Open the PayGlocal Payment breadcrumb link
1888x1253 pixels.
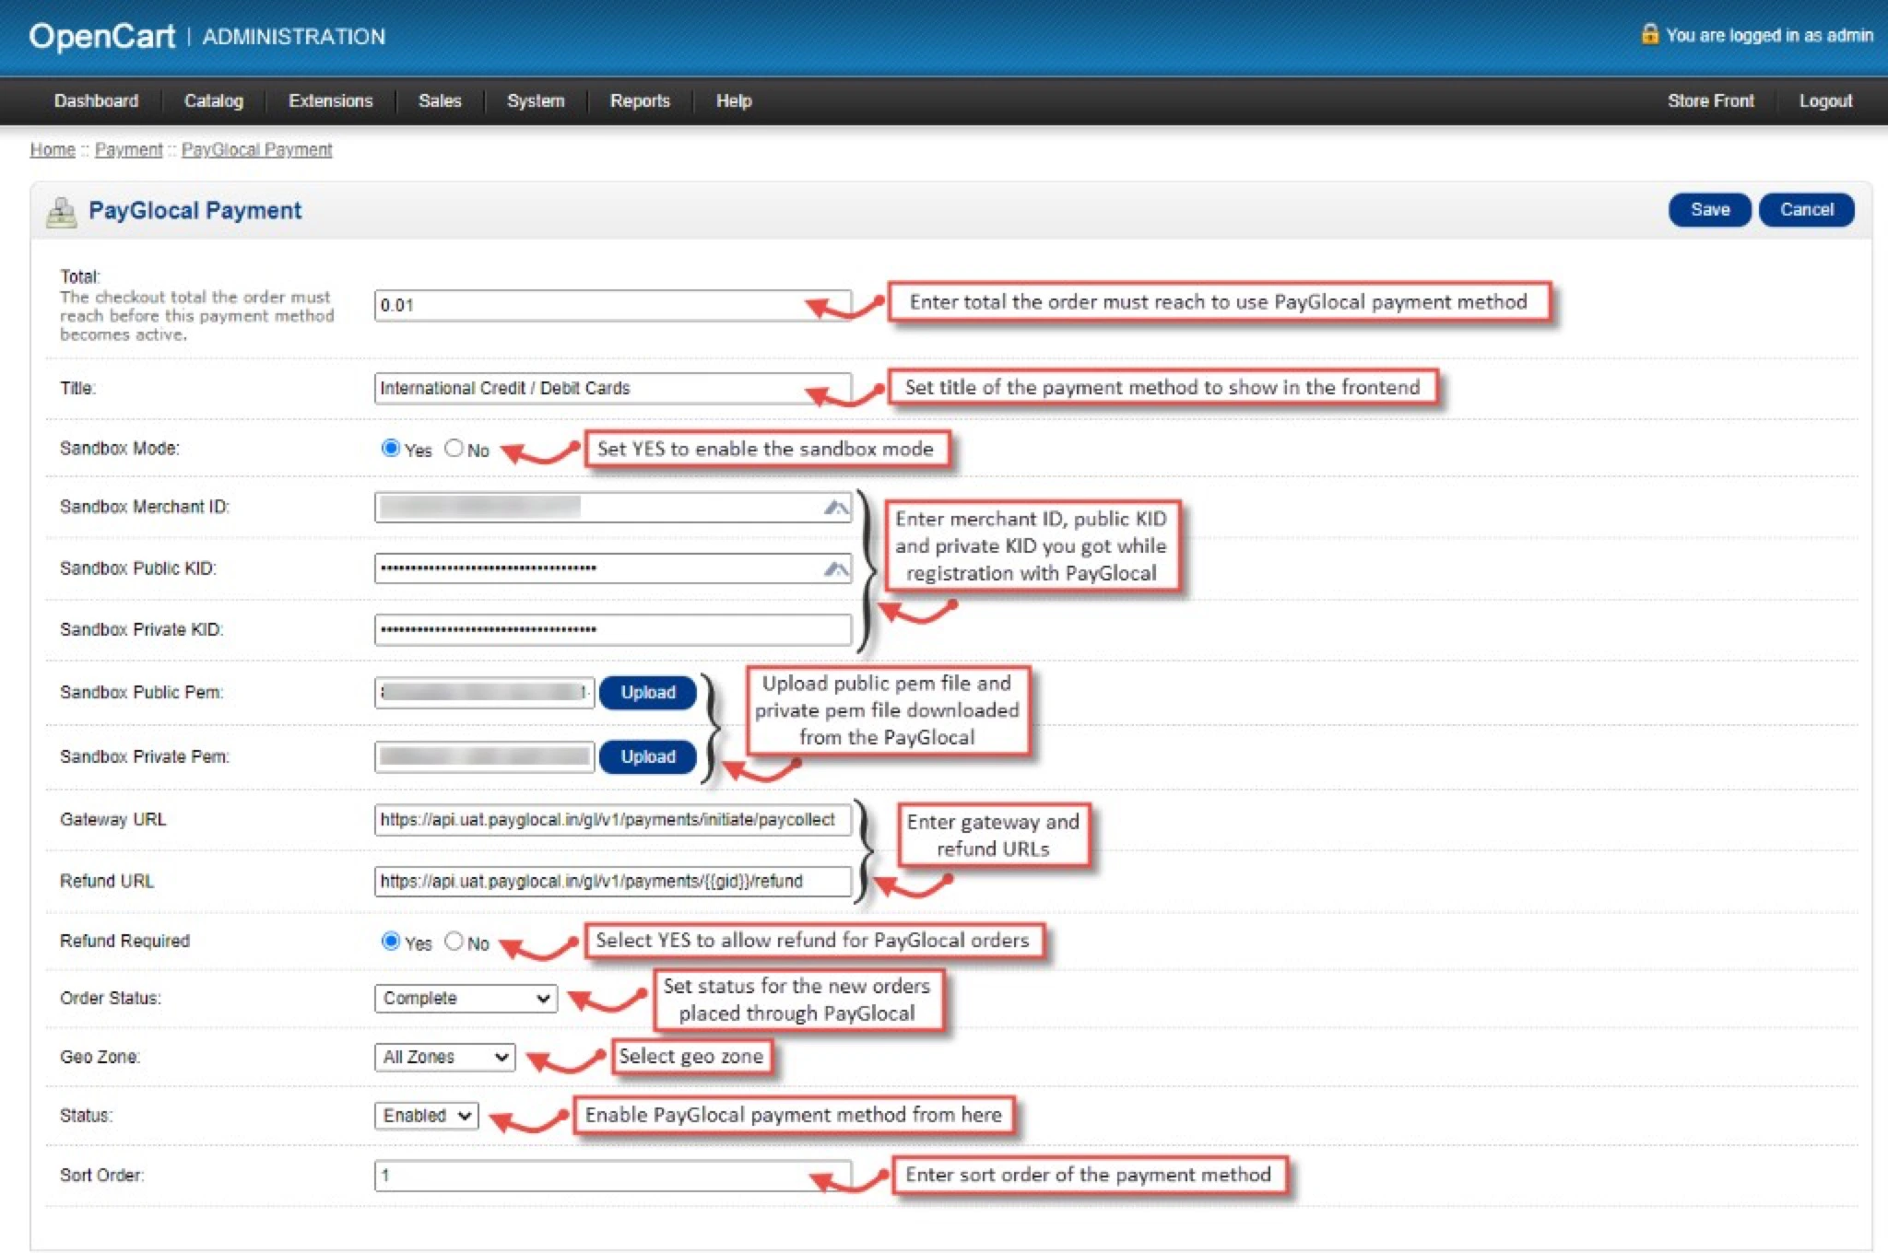(x=256, y=150)
